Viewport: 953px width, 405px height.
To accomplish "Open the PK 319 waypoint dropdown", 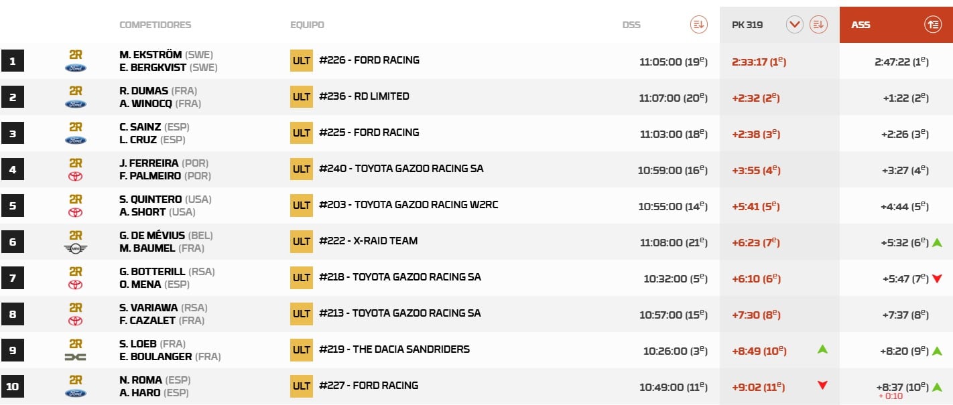I will (795, 25).
